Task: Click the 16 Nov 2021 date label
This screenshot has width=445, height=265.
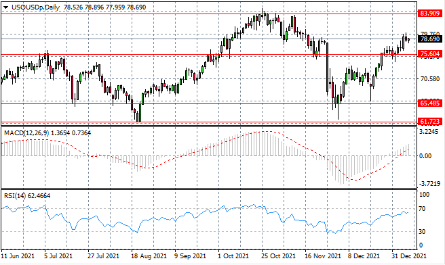Action: (x=322, y=256)
